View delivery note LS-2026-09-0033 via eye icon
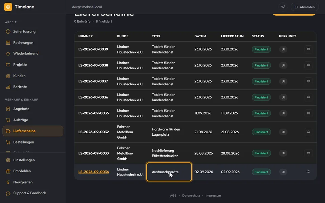 coord(308,153)
